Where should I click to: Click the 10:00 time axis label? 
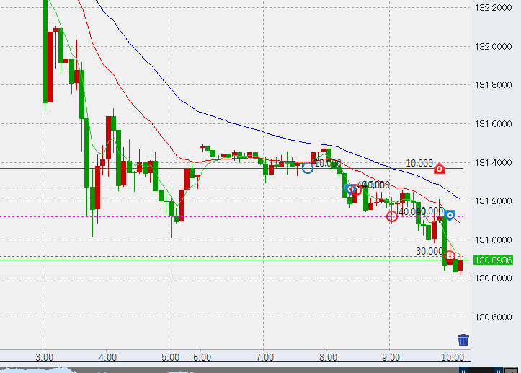tap(452, 357)
